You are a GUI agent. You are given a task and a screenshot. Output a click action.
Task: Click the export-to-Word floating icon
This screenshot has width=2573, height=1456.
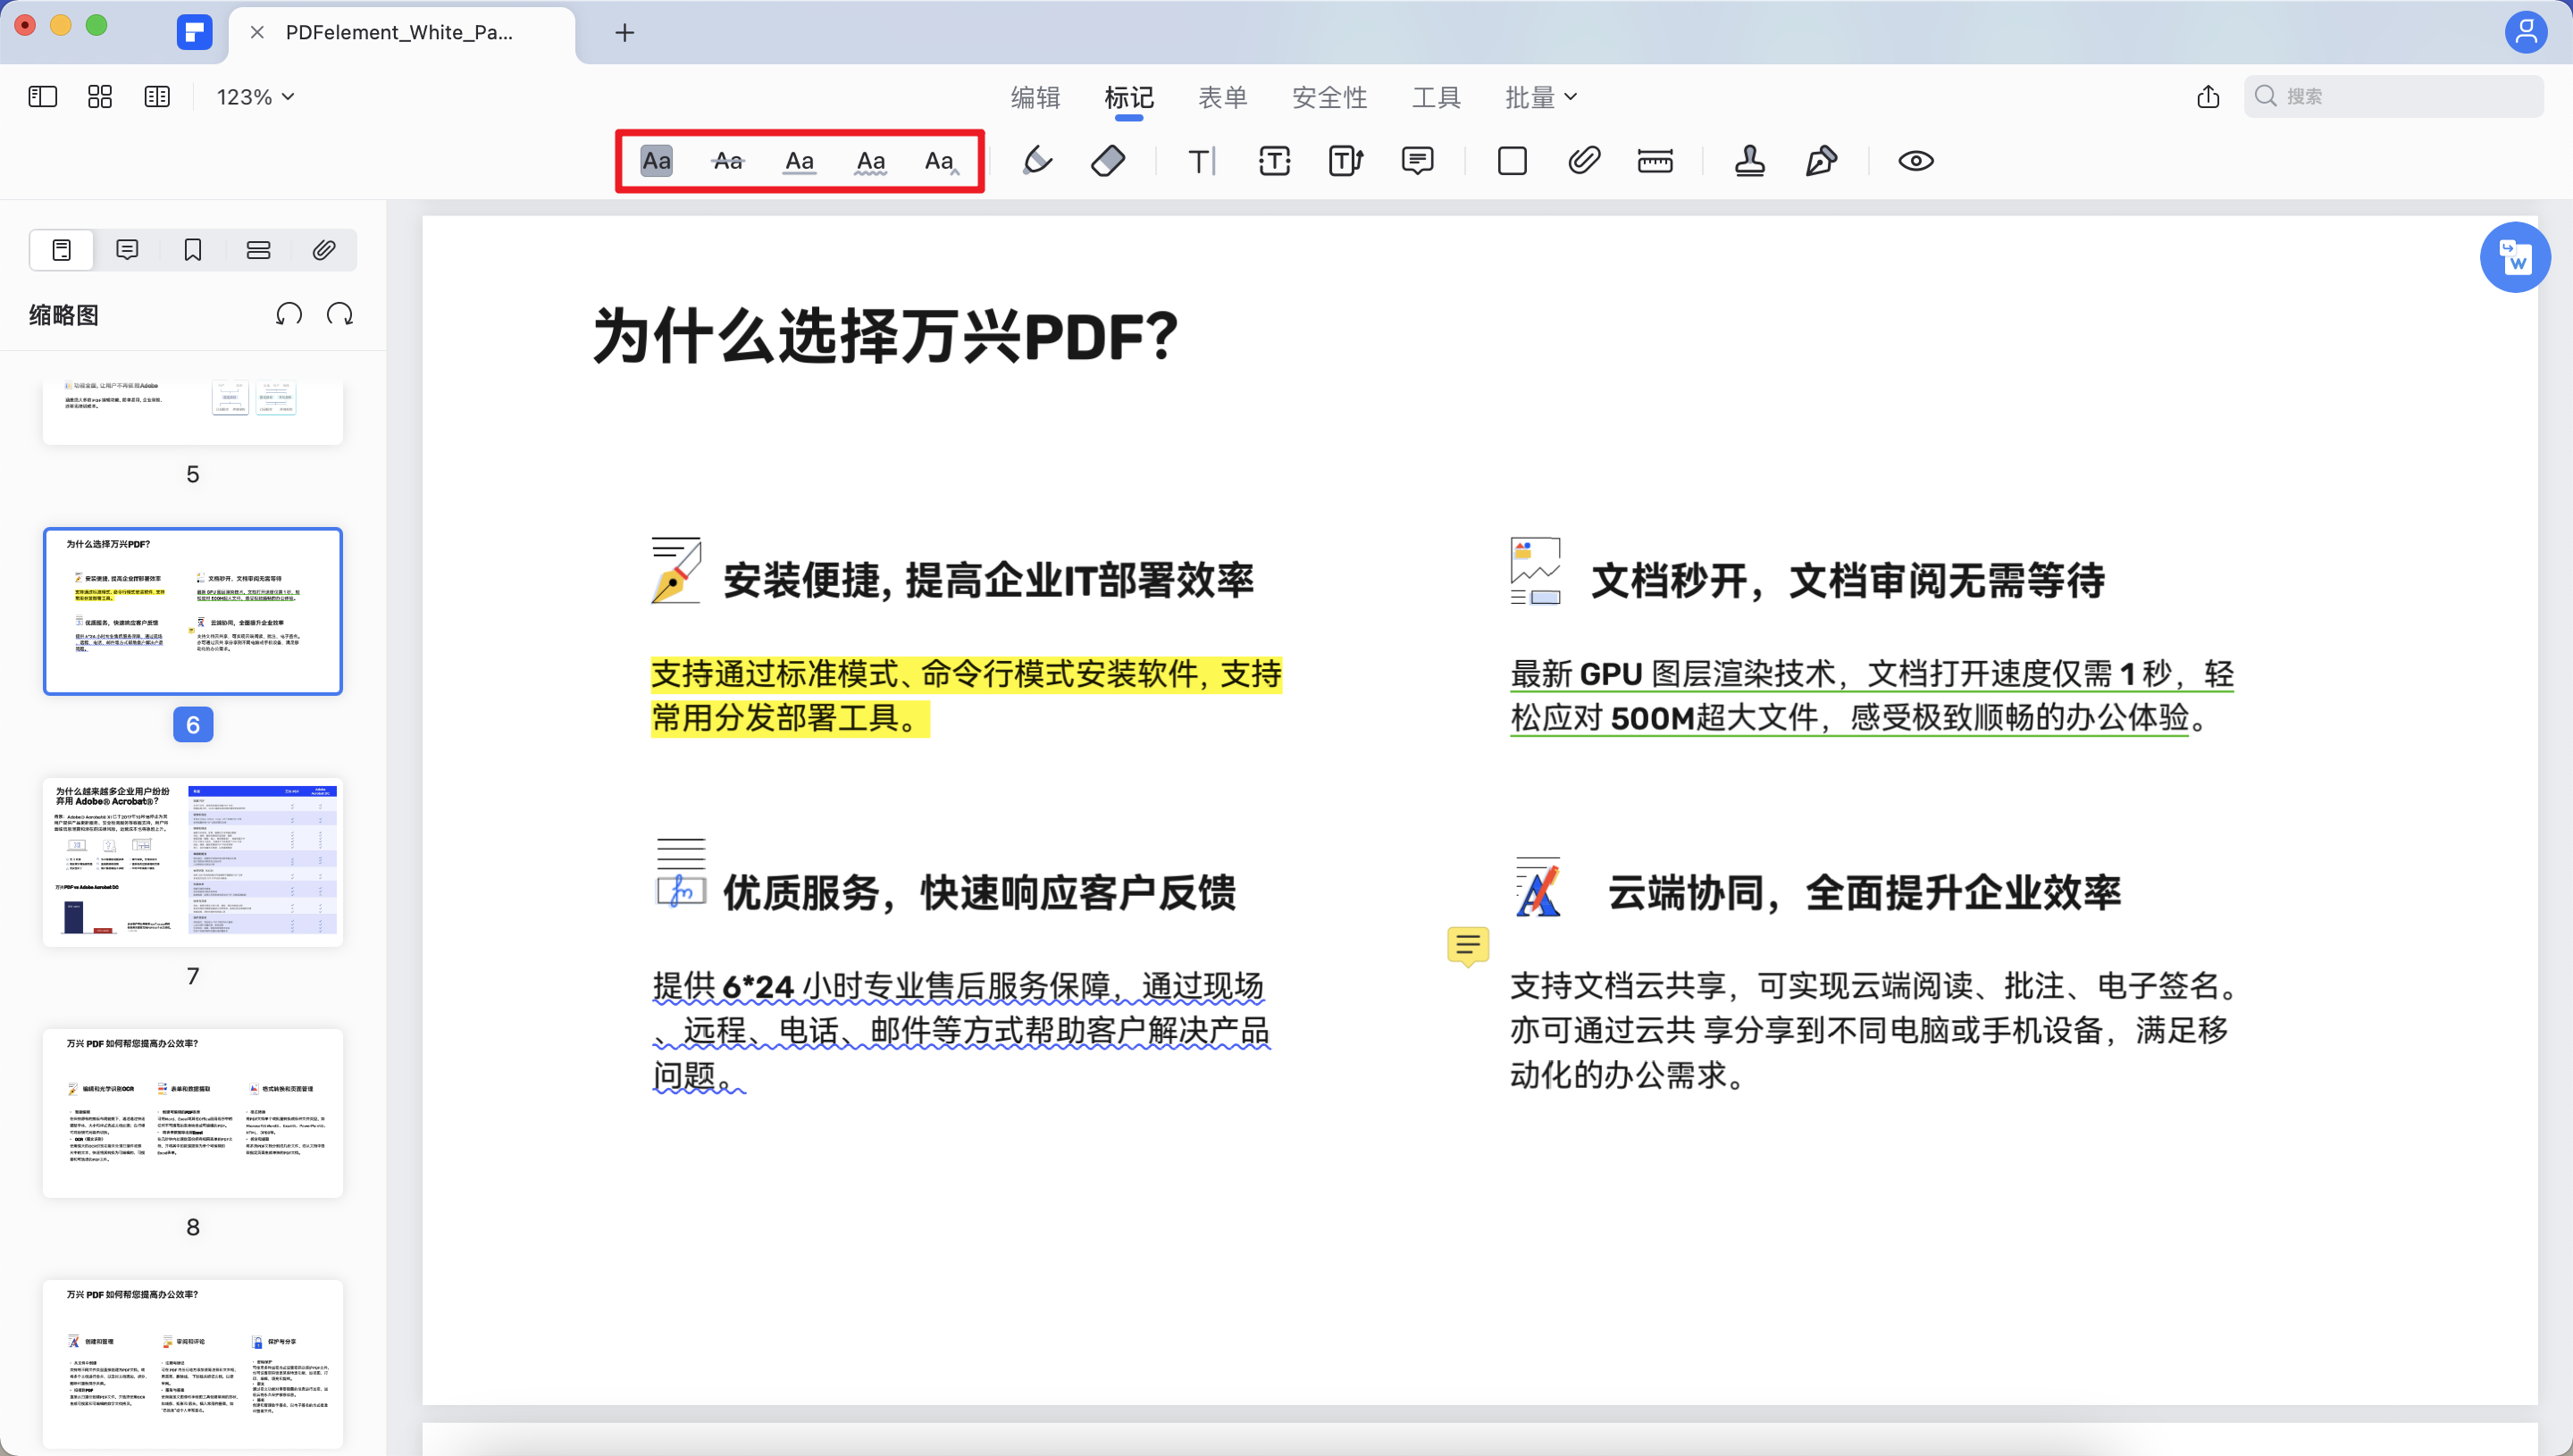click(x=2516, y=257)
